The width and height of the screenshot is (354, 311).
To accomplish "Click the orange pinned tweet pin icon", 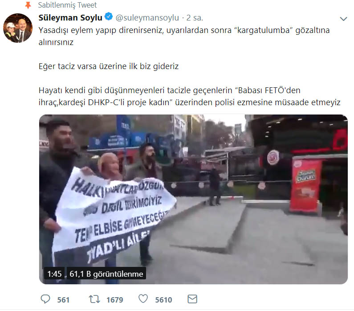I will pos(28,5).
